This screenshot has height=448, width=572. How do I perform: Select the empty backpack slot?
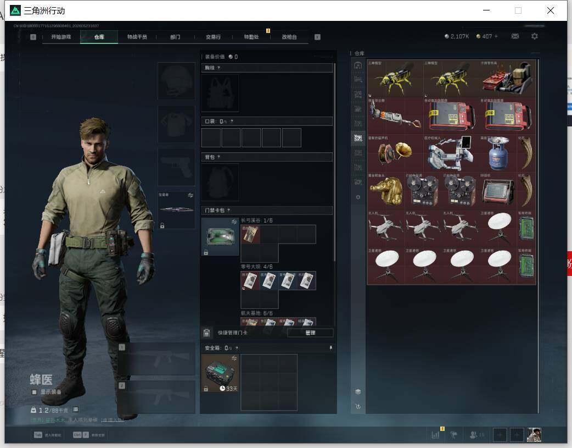click(220, 182)
